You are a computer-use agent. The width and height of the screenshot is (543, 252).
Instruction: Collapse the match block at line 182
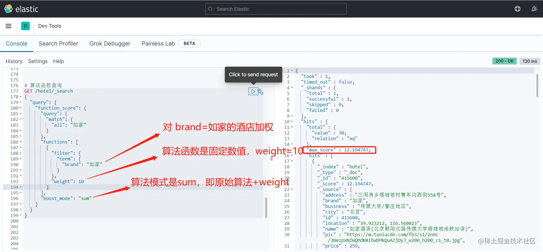click(21, 120)
